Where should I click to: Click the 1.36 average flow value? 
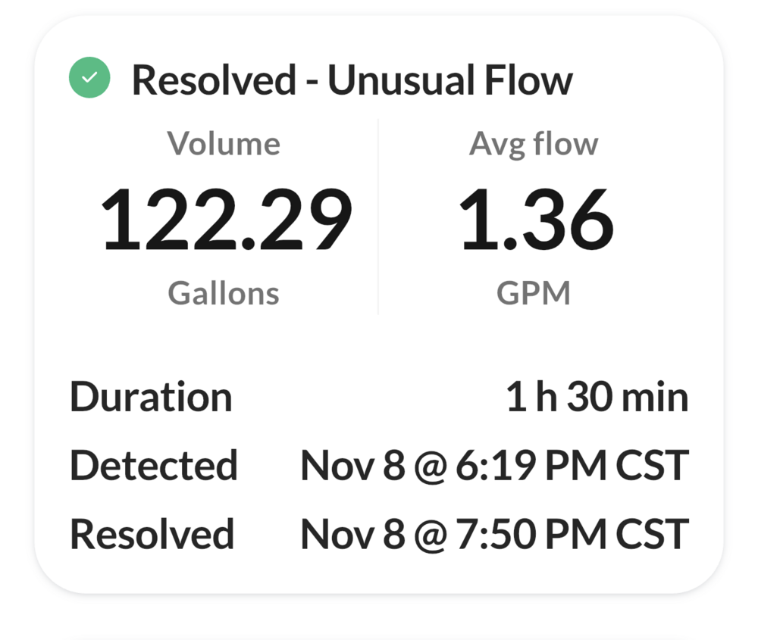pos(536,219)
